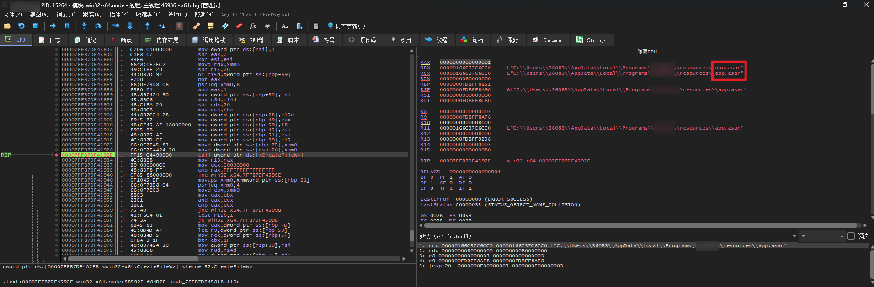
Task: Click the registers panel horizontal scrollbar
Action: pos(640,225)
